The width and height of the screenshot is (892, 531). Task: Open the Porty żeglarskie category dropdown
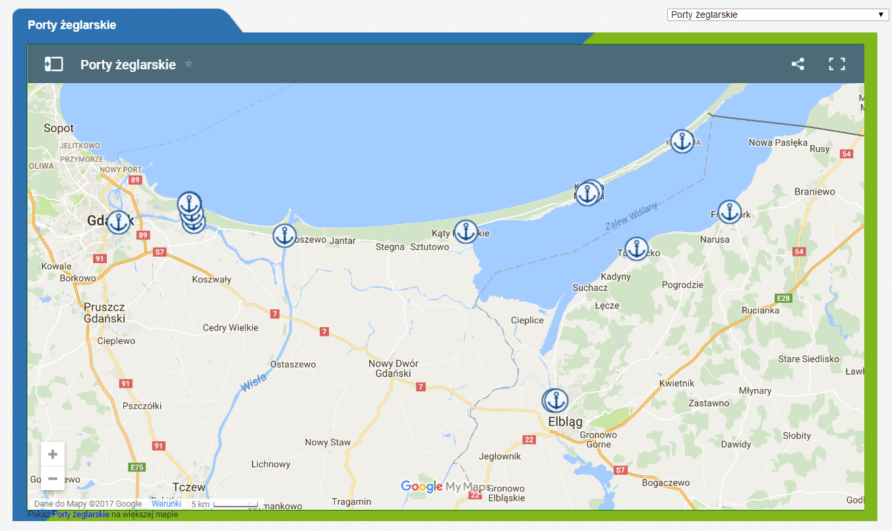pos(779,15)
